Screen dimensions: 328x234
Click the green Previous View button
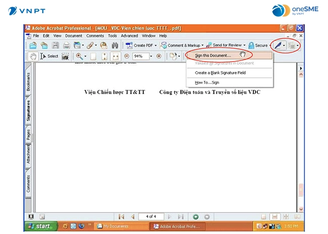196,217
